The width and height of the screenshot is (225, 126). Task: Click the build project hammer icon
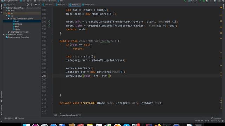[185, 1]
